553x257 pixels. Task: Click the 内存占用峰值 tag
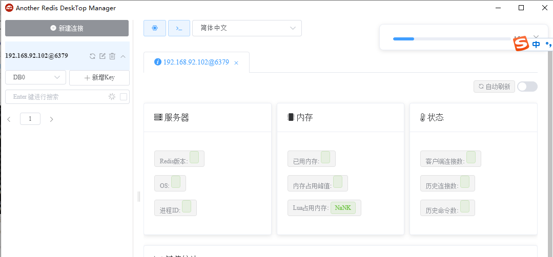[318, 183]
